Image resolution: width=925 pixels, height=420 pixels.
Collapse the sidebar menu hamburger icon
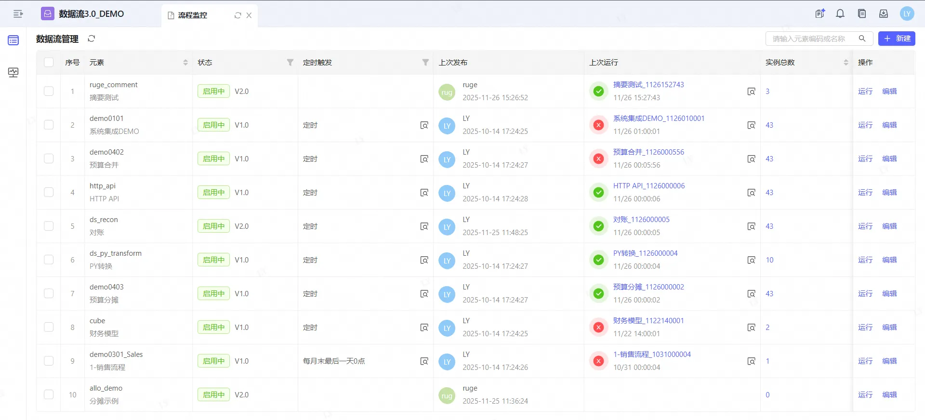18,14
